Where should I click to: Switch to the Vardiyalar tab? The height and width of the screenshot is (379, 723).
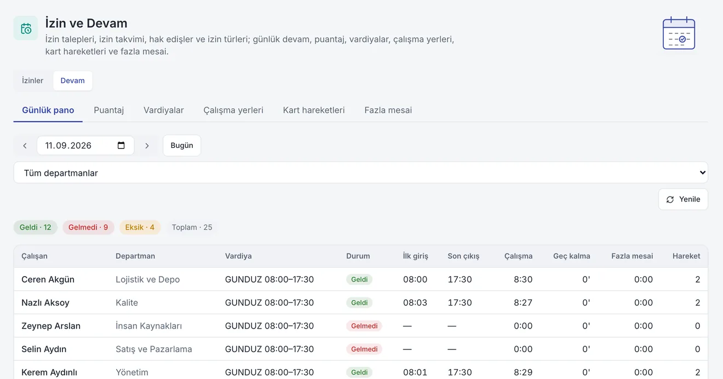click(164, 110)
